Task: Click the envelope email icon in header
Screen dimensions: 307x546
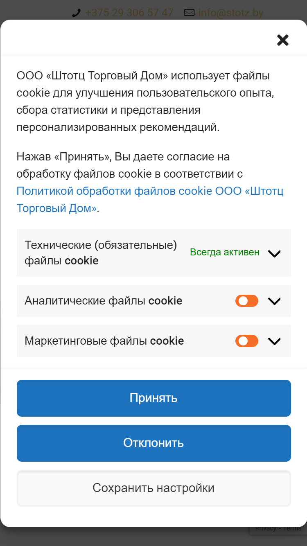Action: 189,13
